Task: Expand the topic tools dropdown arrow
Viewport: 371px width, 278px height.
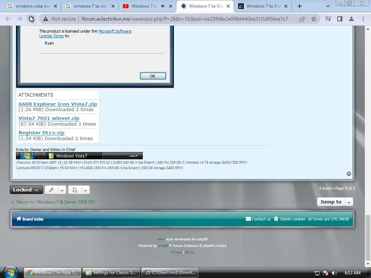Action: (62, 190)
